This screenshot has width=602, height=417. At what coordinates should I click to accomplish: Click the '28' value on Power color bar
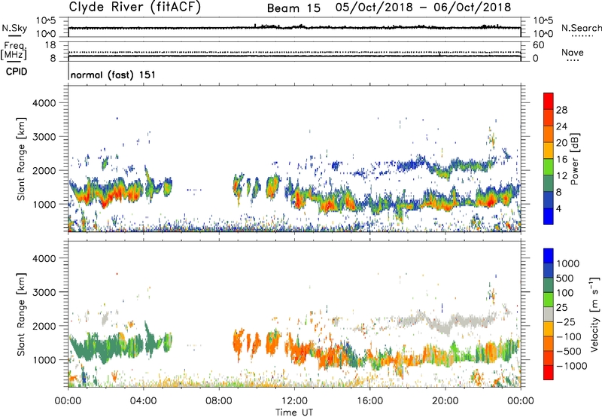point(561,110)
